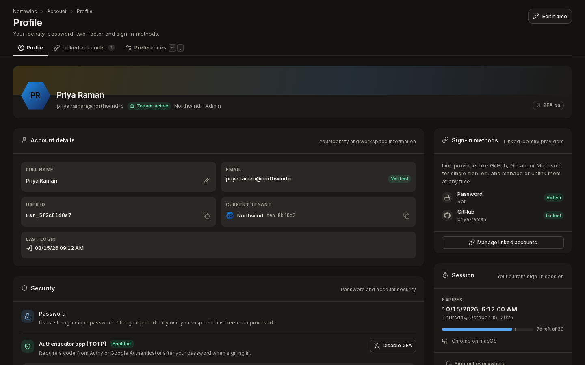This screenshot has height=365, width=585.
Task: Open Manage linked accounts
Action: 503,243
